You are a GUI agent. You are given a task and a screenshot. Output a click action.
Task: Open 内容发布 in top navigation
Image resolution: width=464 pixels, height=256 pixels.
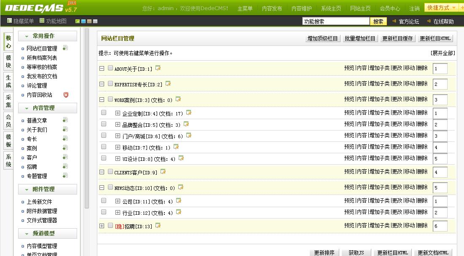click(x=272, y=8)
